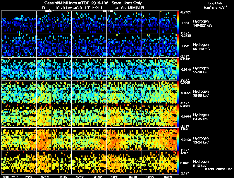Click the 138T07:19 time label
234x178 pixels.
click(x=10, y=177)
